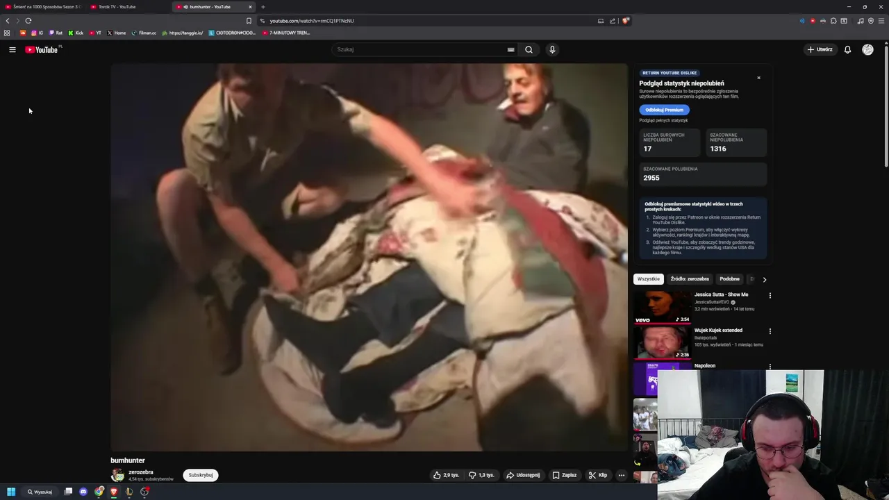The width and height of the screenshot is (889, 500).
Task: Open Discord from the taskbar
Action: pos(83,492)
